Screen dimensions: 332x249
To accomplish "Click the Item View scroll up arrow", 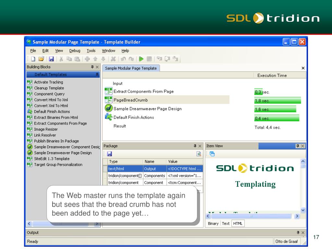I will (x=303, y=161).
